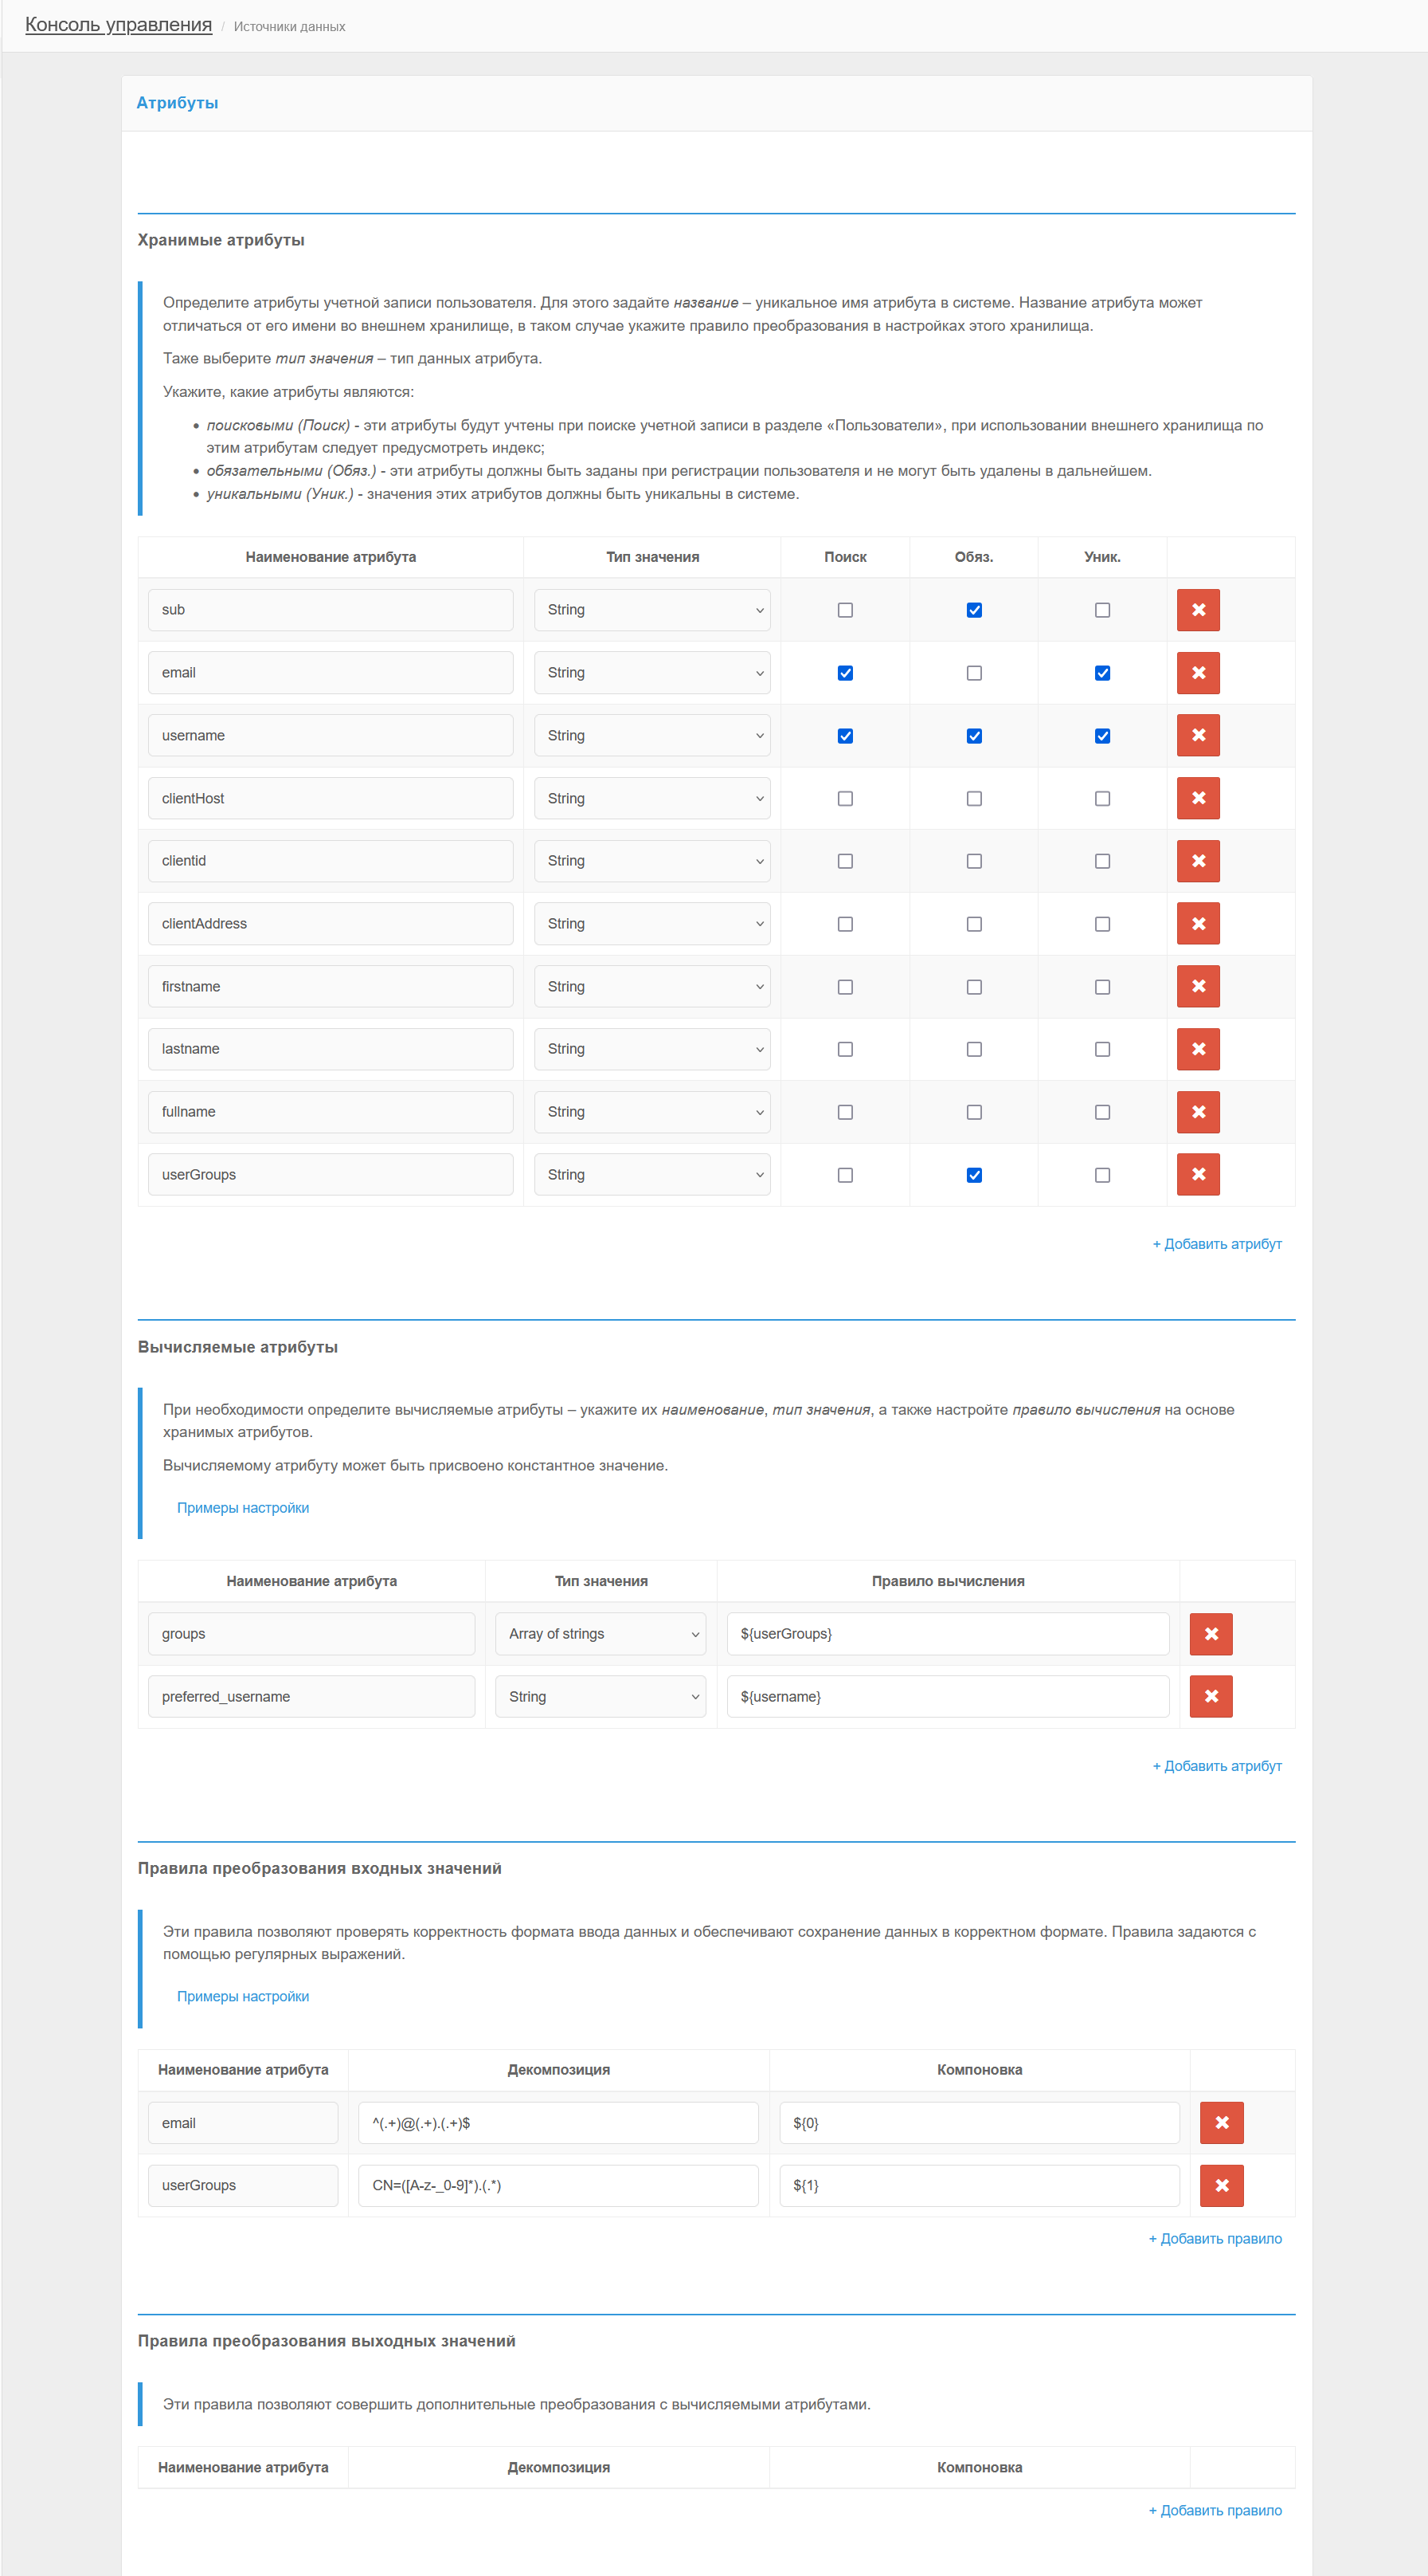Delete the userGroups stored attribute row
The height and width of the screenshot is (2576, 1428).
tap(1198, 1174)
